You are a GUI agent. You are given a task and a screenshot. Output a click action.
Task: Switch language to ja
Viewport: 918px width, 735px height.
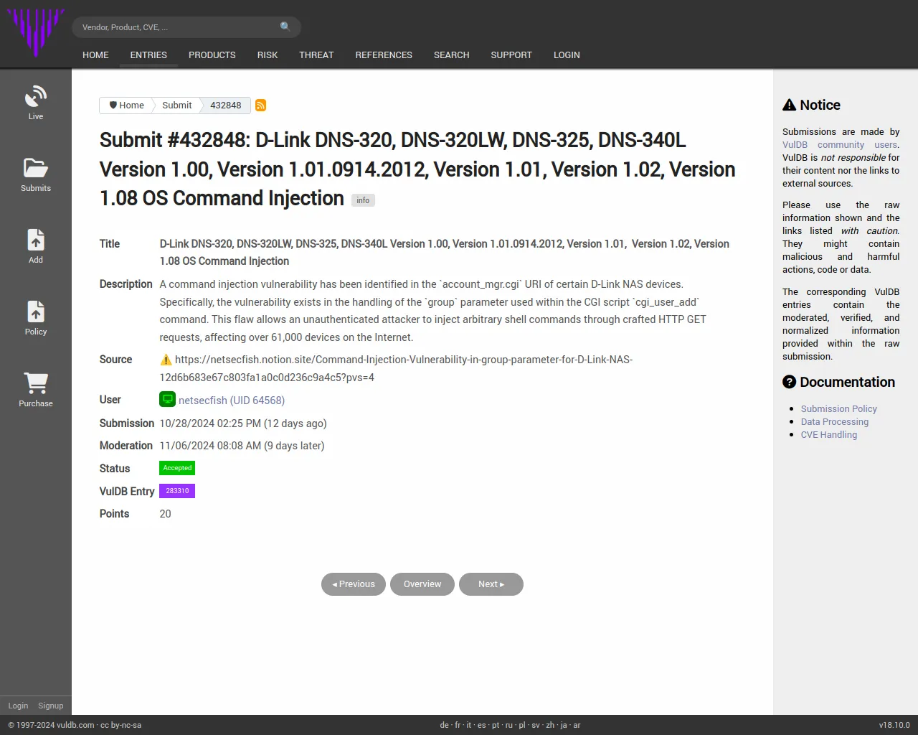coord(564,725)
